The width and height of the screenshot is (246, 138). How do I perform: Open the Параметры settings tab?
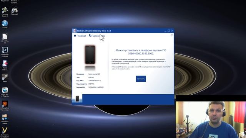coord(96,36)
